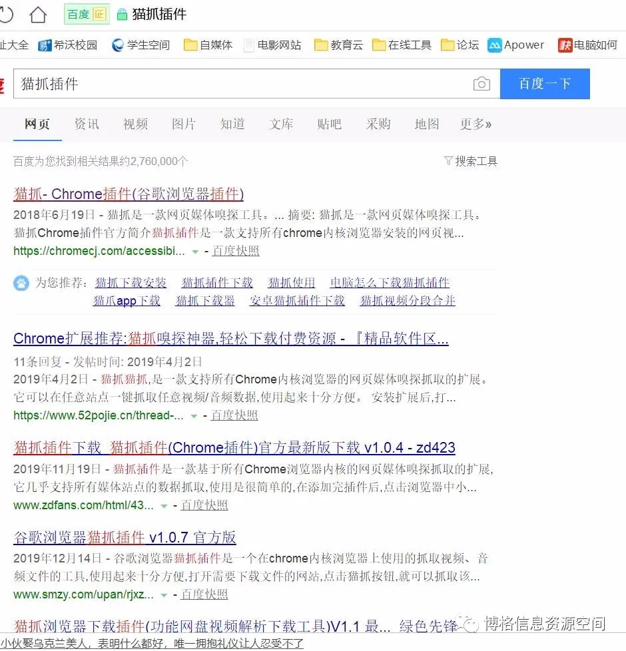The height and width of the screenshot is (651, 626).
Task: Expand options arrow beside www.52pojie.cn URL
Action: [194, 415]
